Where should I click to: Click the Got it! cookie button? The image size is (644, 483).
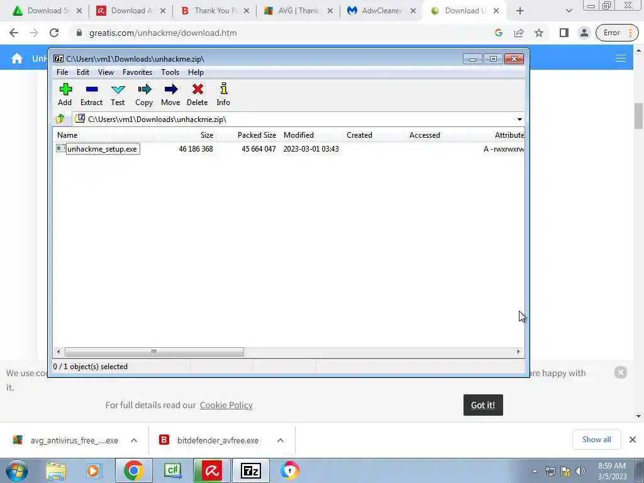tap(483, 405)
